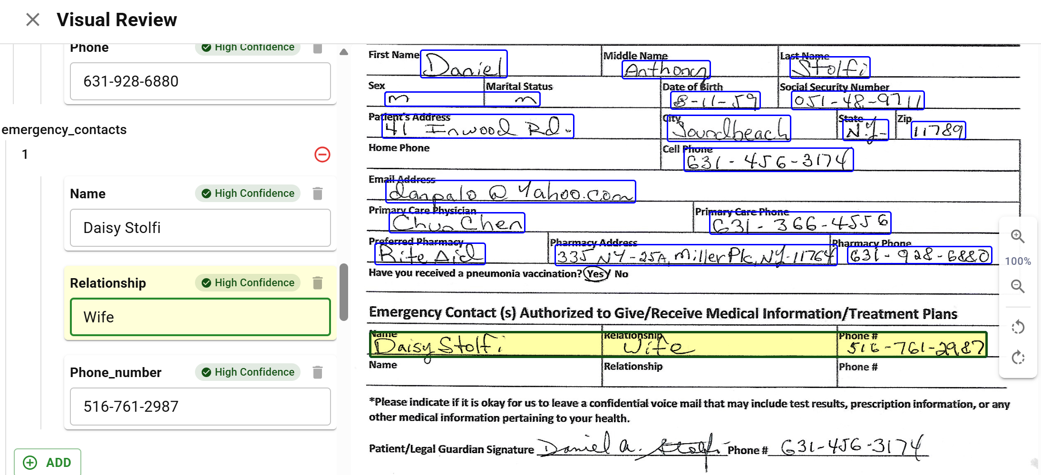Remove emergency contact 1 via the minus icon
The image size is (1041, 475).
pyautogui.click(x=322, y=155)
